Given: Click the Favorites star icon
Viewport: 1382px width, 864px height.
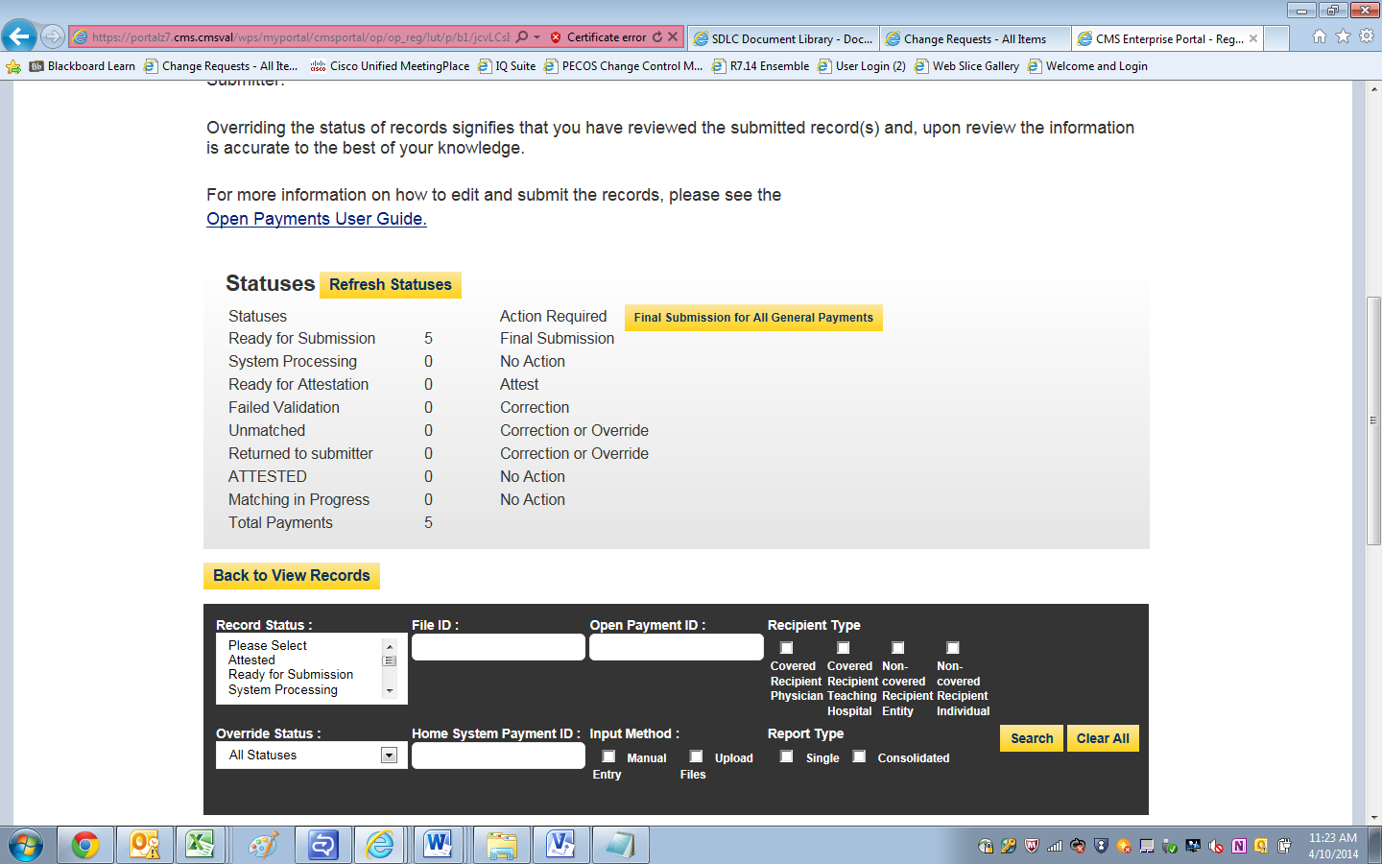Looking at the screenshot, I should pos(1343,36).
